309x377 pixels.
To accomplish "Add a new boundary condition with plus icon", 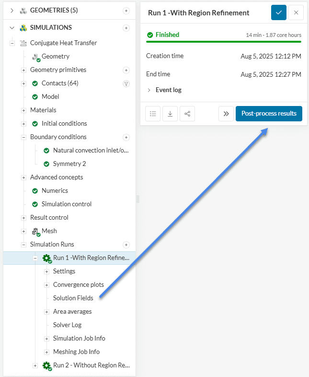I will pos(126,137).
